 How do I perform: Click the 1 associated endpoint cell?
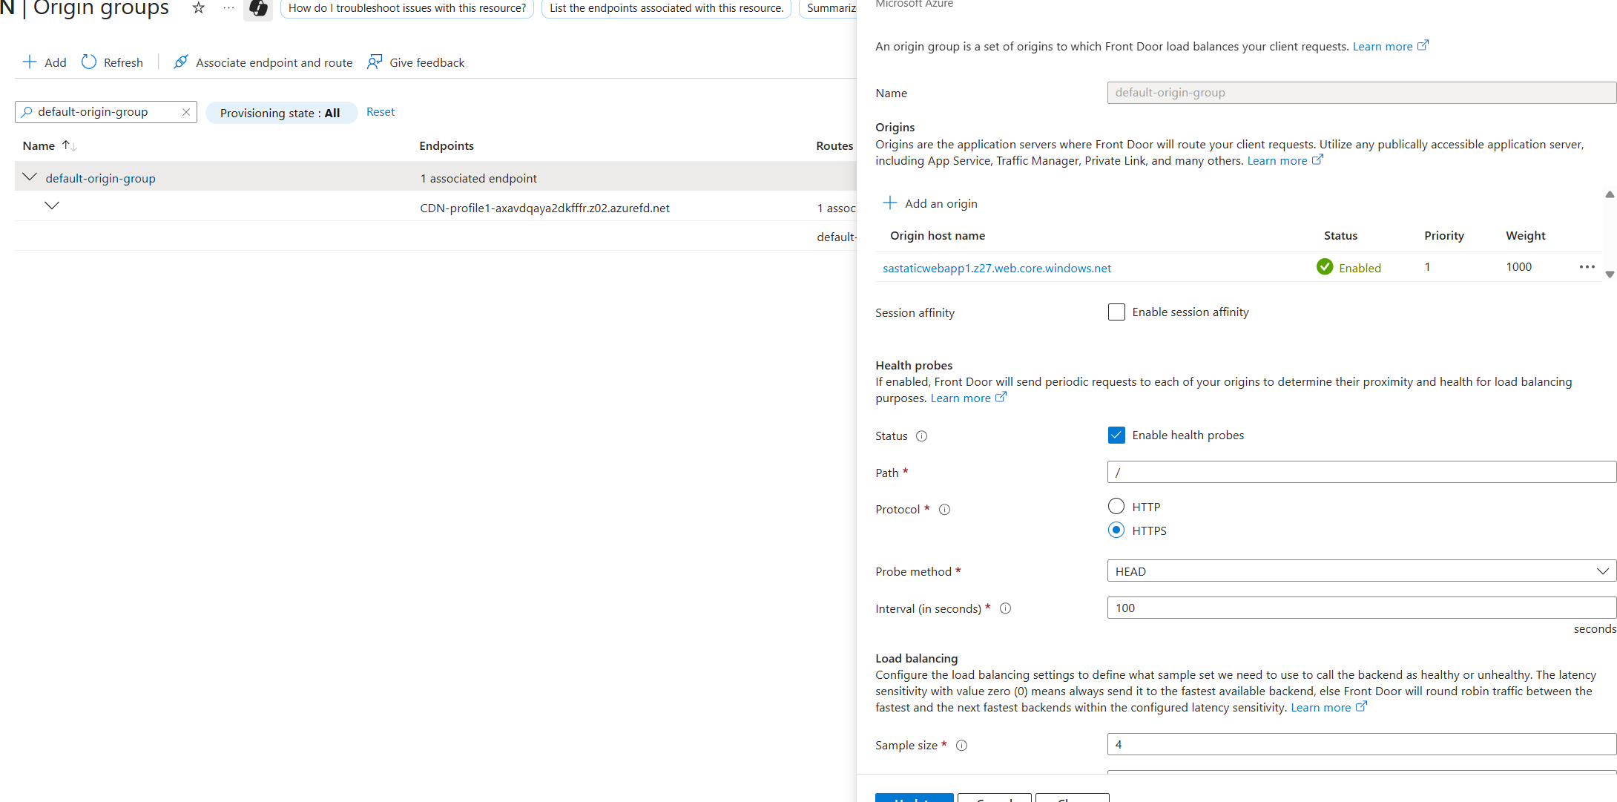tap(478, 179)
